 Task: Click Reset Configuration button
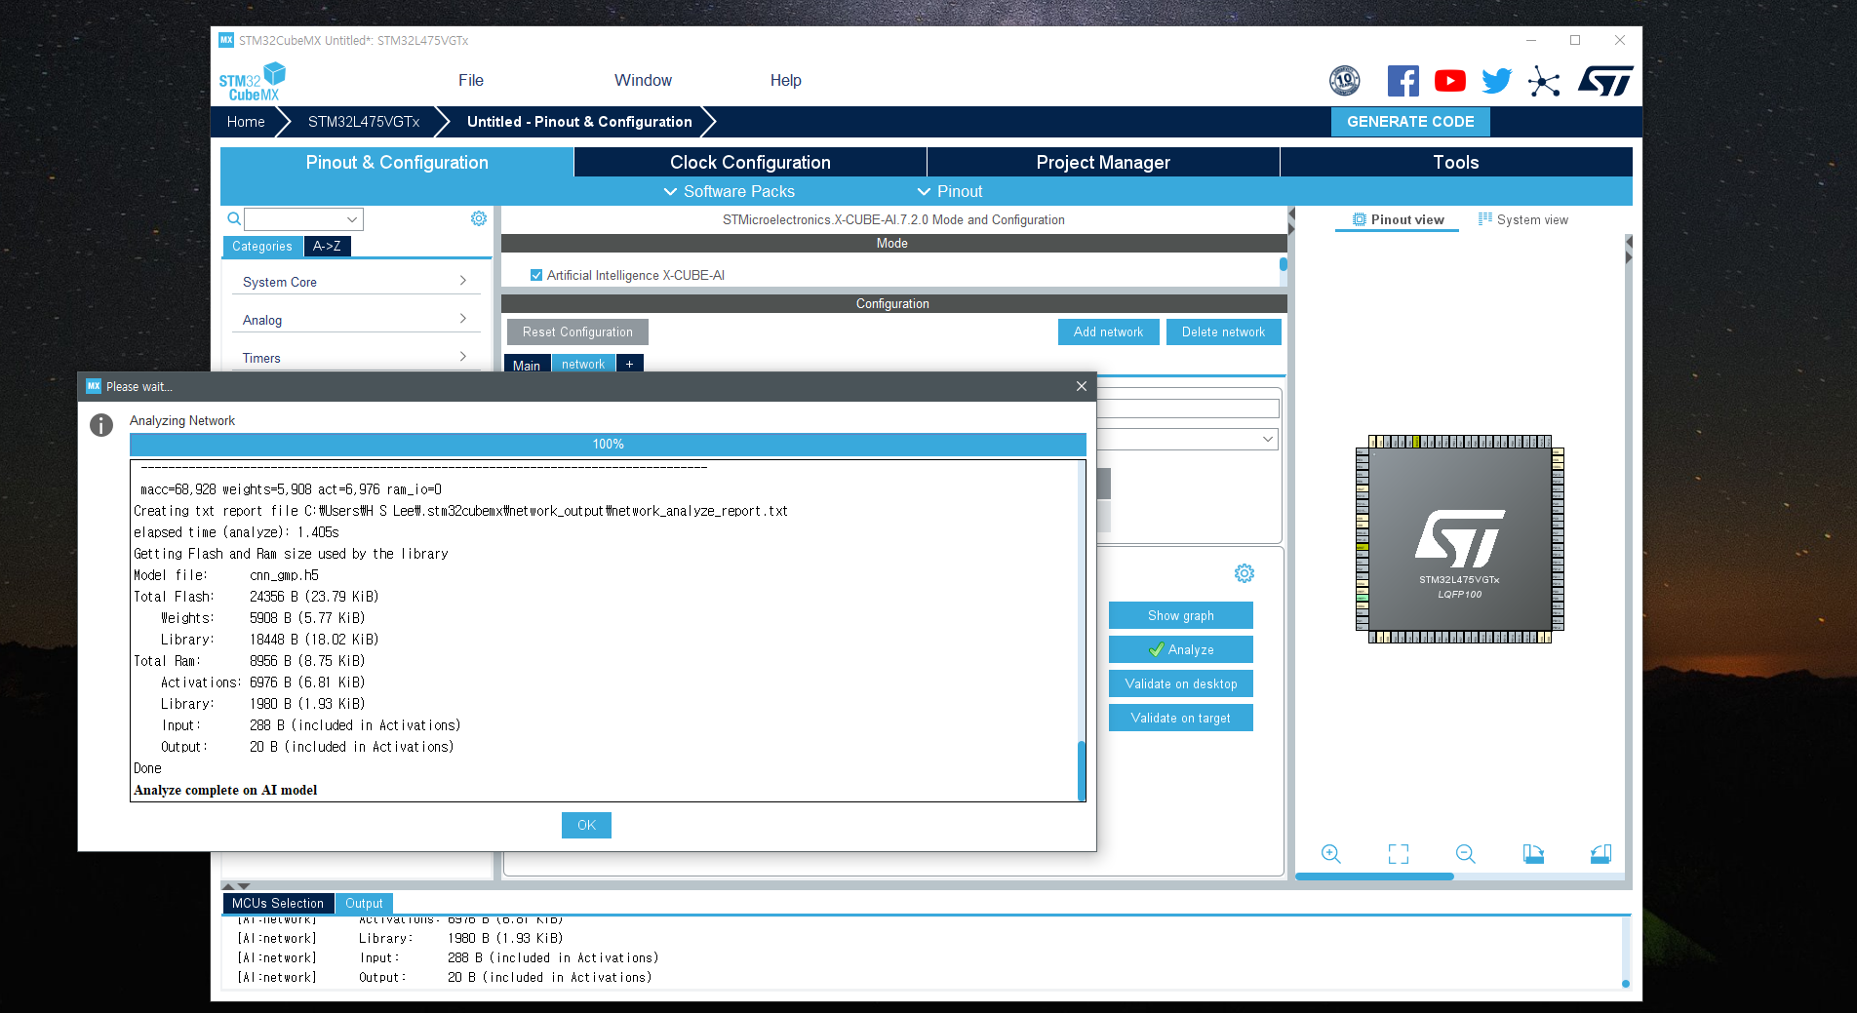pos(577,332)
